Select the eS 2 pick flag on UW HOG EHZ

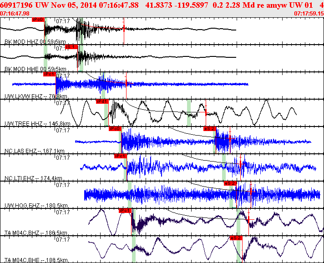pyautogui.click(x=230, y=183)
